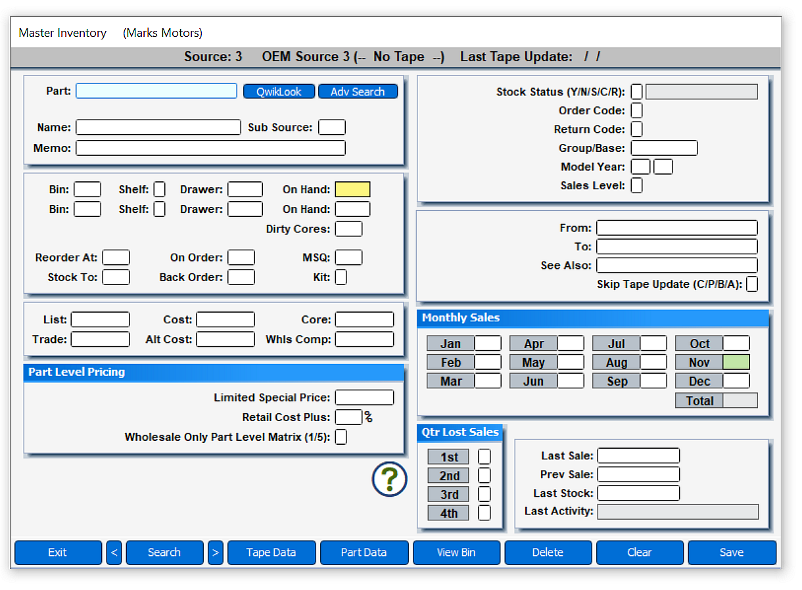Image resolution: width=802 pixels, height=590 pixels.
Task: Select the yellow On Hand field
Action: click(x=352, y=190)
